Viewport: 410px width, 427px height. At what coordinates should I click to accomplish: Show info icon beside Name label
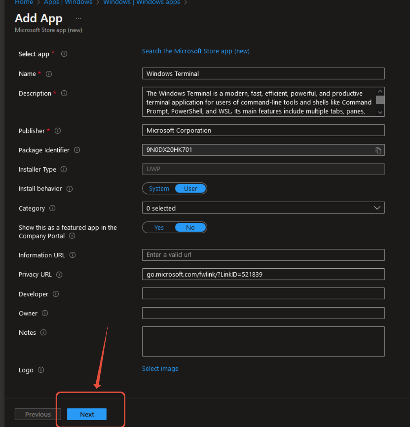coord(49,74)
